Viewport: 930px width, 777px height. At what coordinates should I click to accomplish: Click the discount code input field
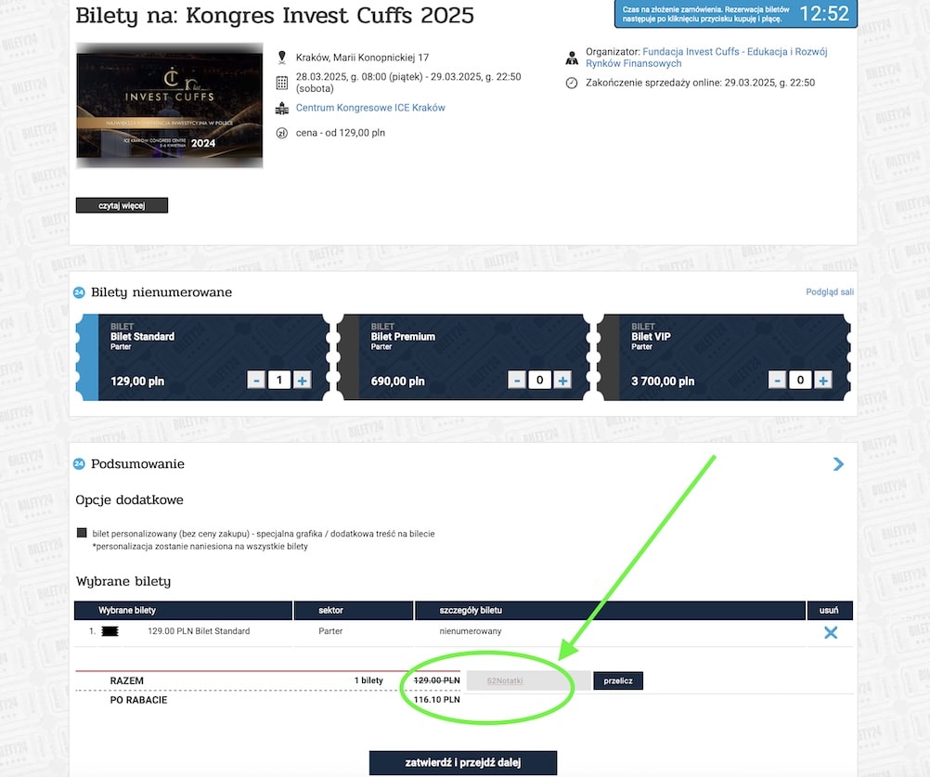(x=528, y=680)
